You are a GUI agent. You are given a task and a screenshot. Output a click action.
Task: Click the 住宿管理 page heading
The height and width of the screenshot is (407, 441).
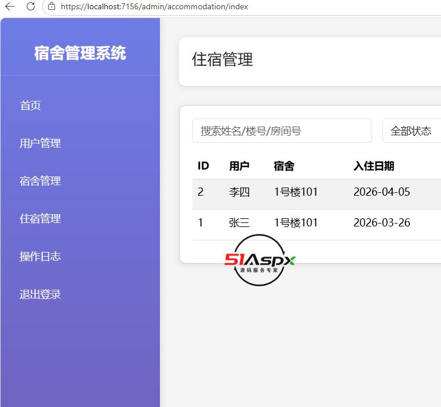[x=223, y=59]
